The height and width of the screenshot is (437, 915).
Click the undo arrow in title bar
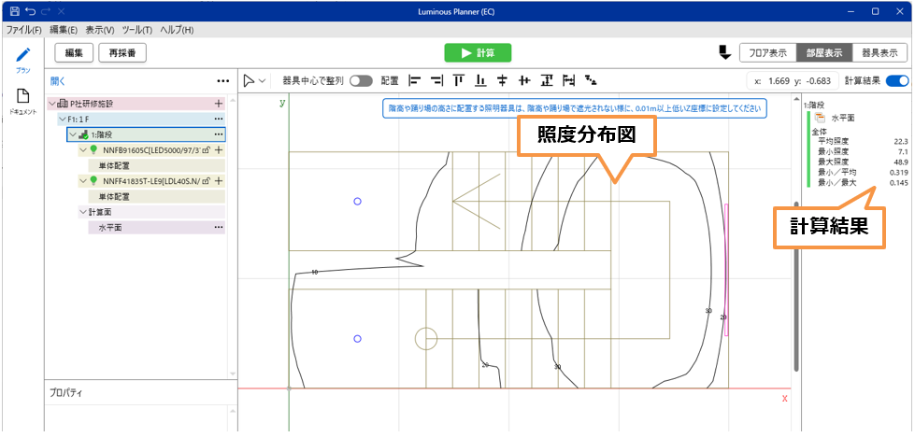click(x=31, y=10)
